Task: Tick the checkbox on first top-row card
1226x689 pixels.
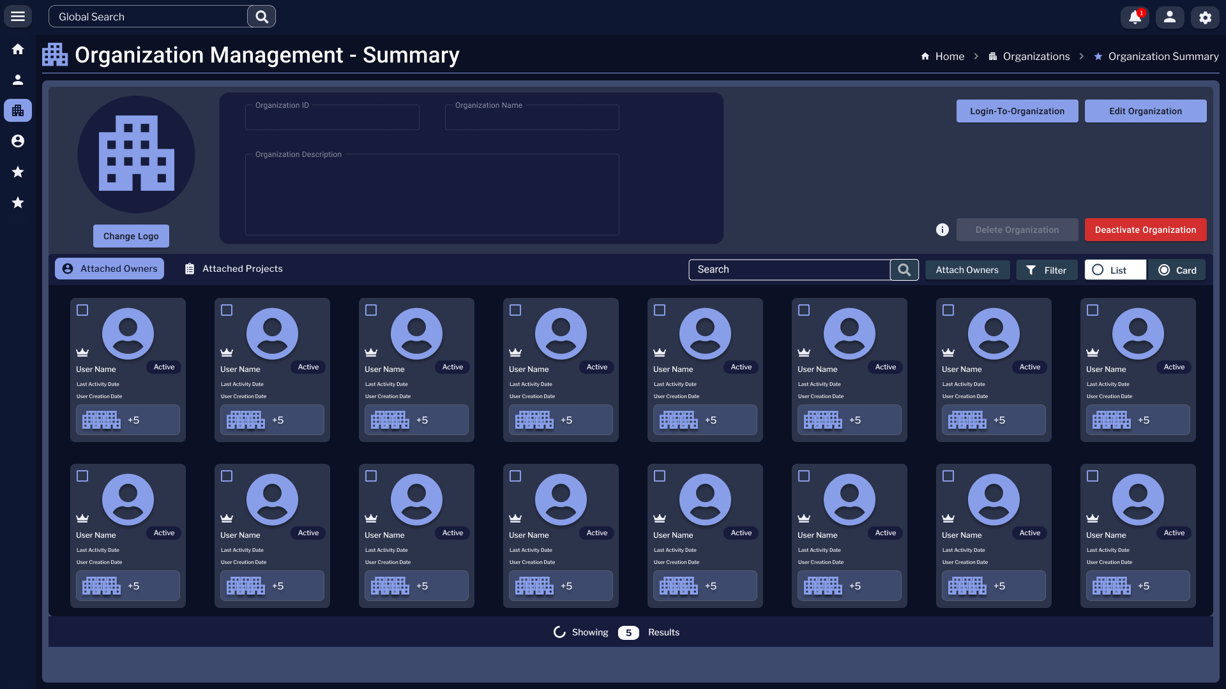Action: click(82, 310)
